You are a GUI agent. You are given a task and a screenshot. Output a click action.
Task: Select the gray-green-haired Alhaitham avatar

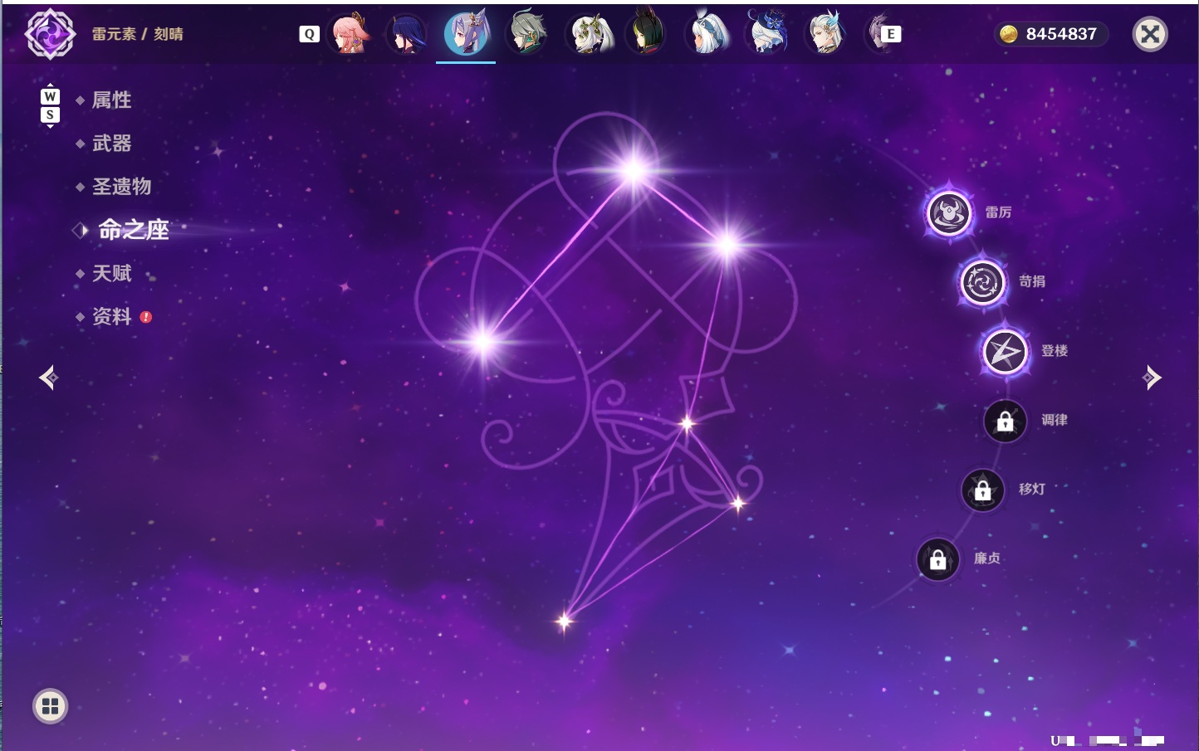pos(526,34)
